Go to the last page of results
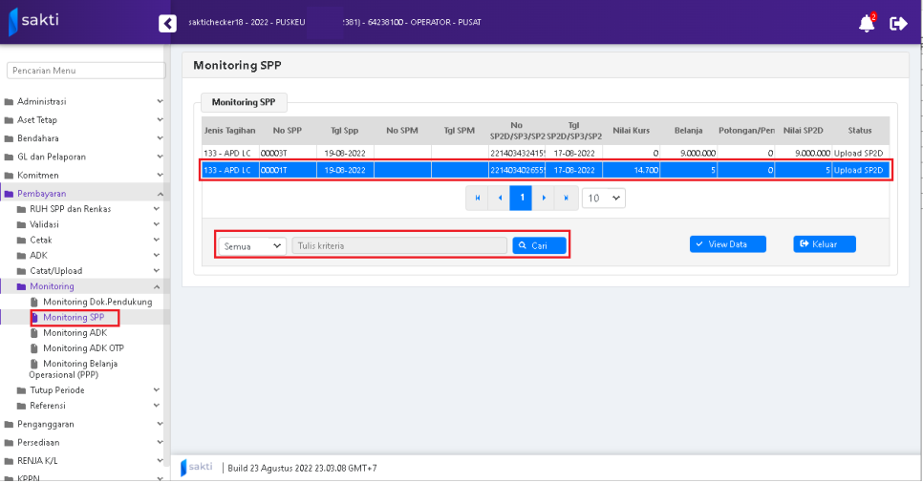This screenshot has width=923, height=483. (567, 199)
